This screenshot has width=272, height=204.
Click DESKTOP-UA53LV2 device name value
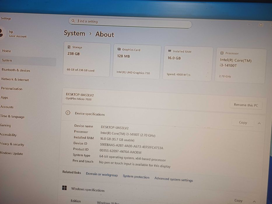click(115, 128)
